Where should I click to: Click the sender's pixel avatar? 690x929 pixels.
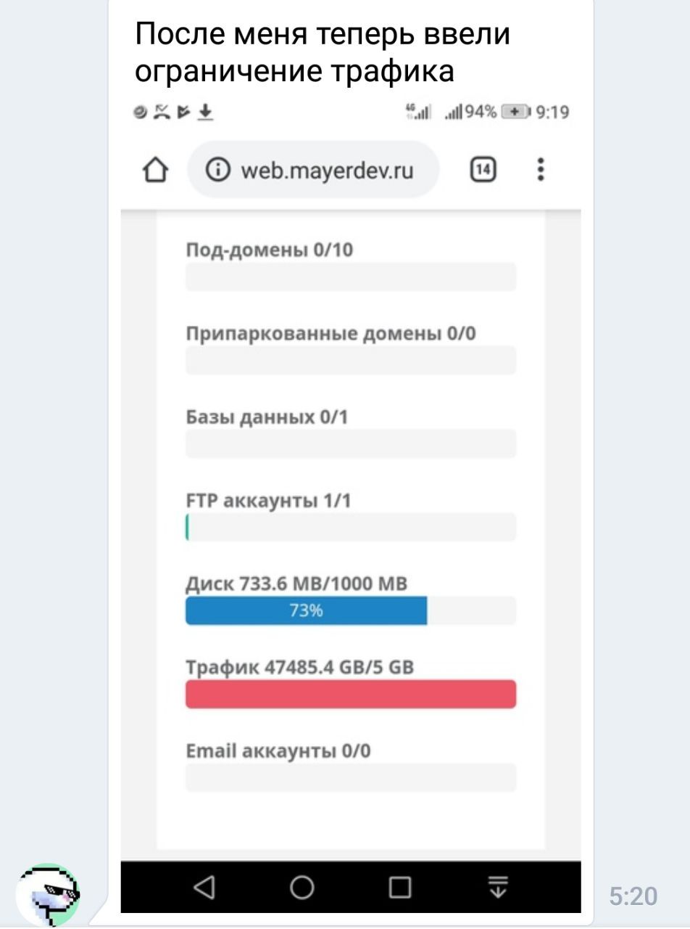coord(48,894)
